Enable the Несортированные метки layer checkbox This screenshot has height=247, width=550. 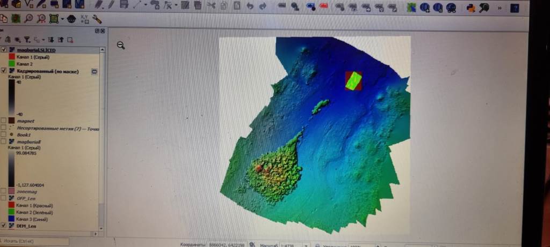4,128
